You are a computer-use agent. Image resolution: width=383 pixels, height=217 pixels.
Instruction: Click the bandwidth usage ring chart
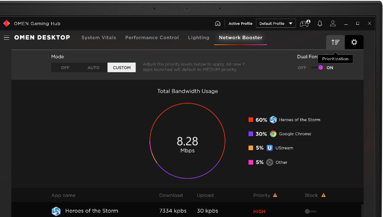click(187, 141)
